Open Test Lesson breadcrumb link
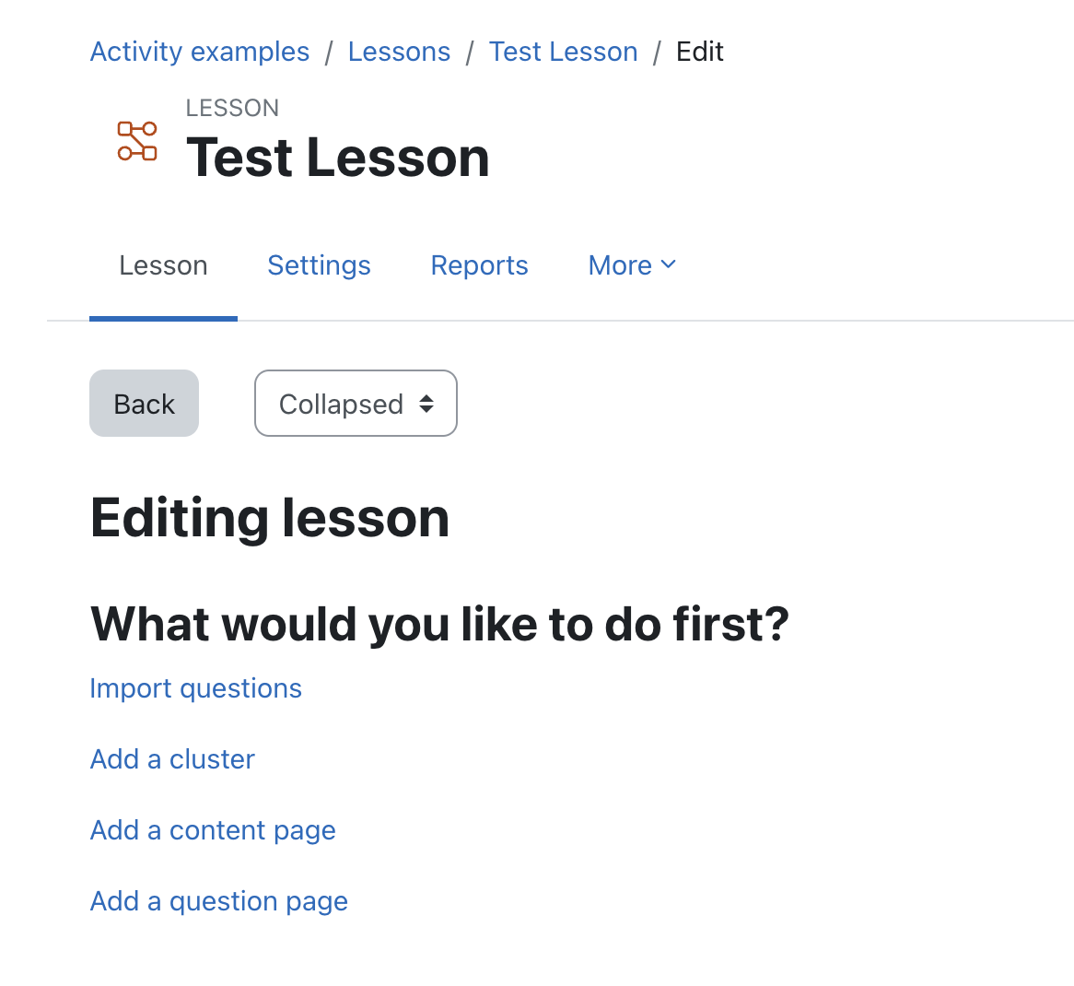 click(x=563, y=52)
